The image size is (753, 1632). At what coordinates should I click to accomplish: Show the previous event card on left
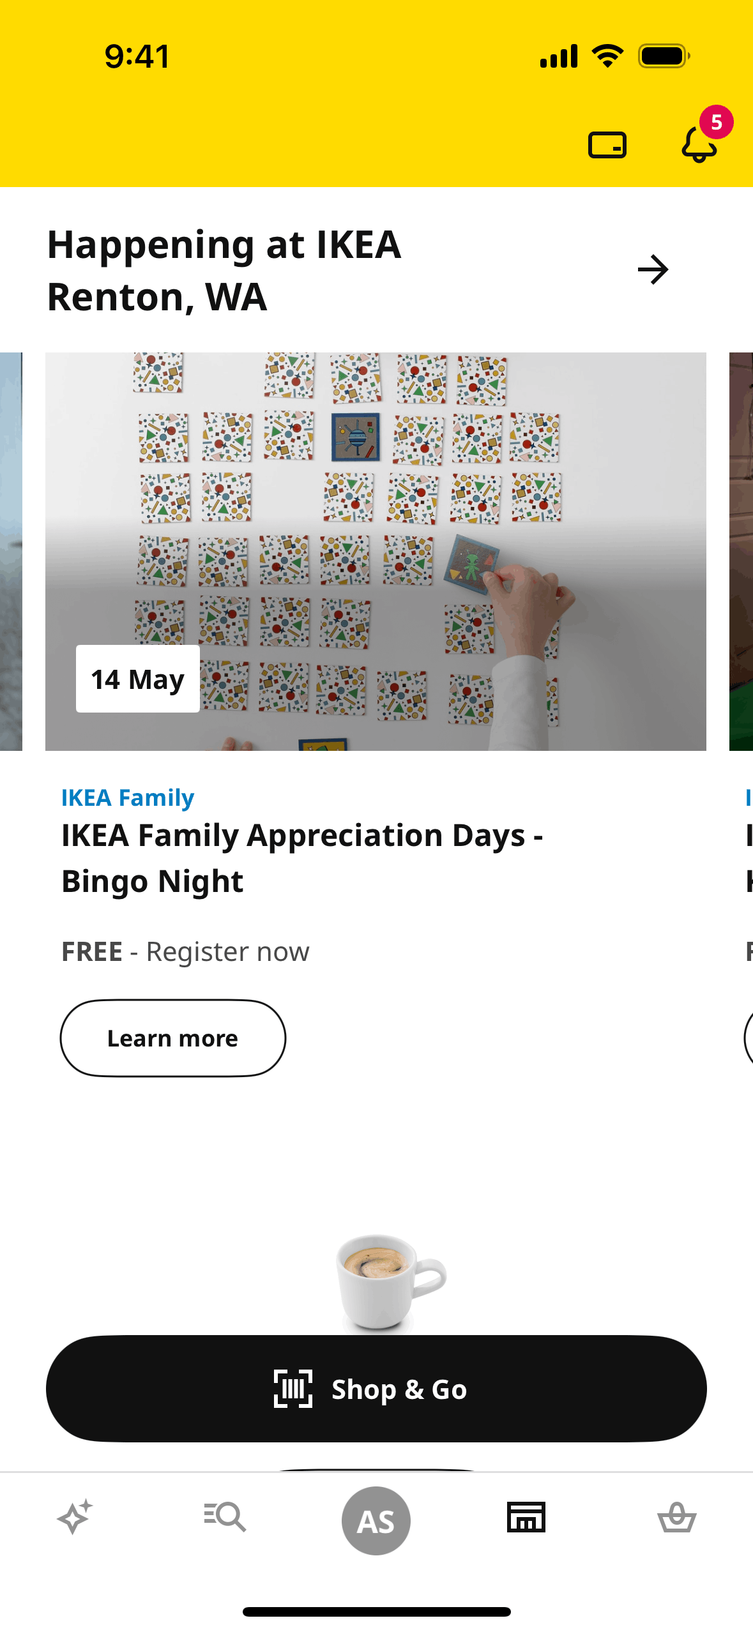pyautogui.click(x=11, y=552)
